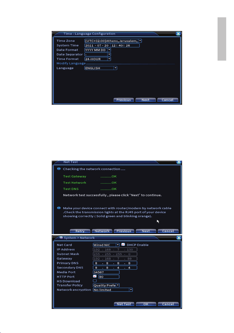This screenshot has width=234, height=333.
Task: Click the Net Card label
Action: pos(64,245)
